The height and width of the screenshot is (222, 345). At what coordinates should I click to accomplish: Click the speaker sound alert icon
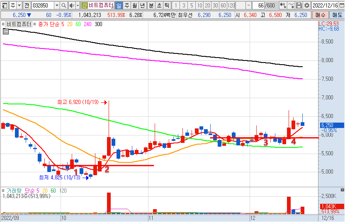point(72,5)
